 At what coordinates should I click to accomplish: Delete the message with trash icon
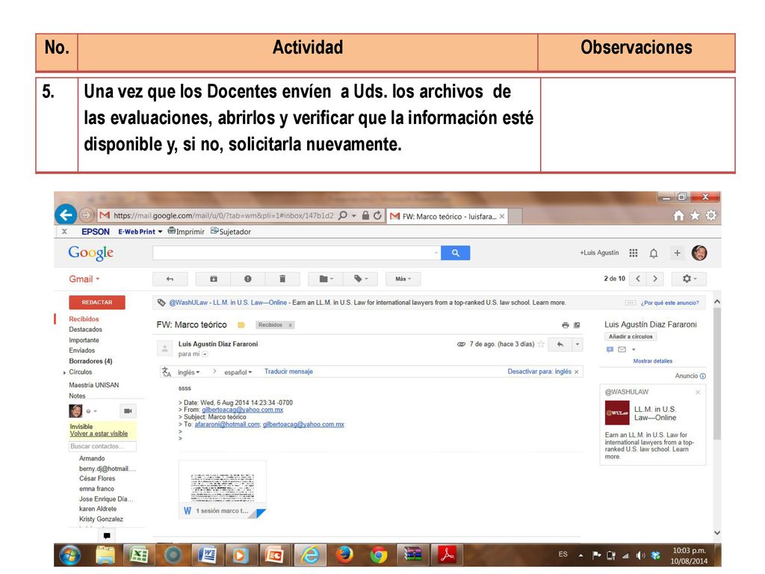(282, 279)
